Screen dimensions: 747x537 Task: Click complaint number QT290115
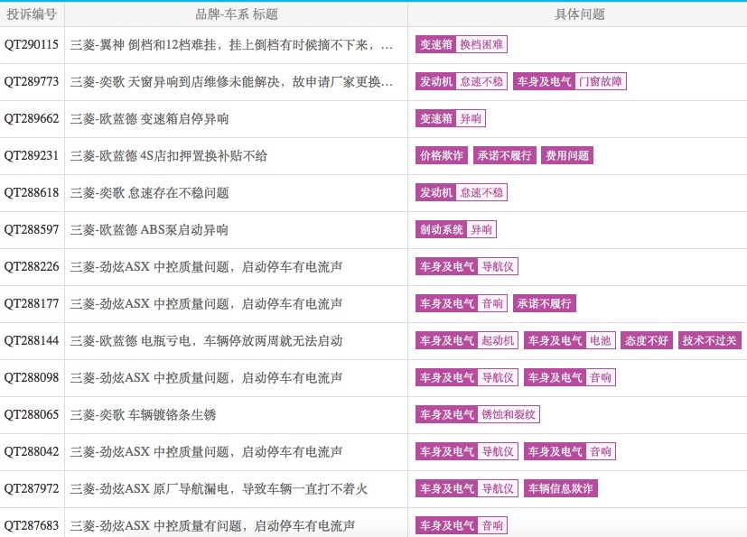[32, 45]
